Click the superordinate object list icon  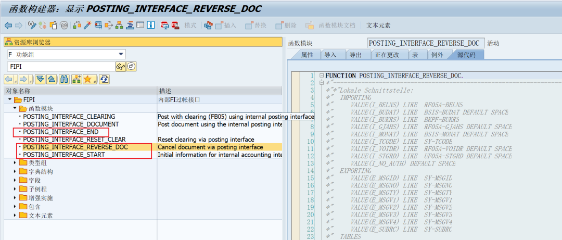click(x=76, y=79)
